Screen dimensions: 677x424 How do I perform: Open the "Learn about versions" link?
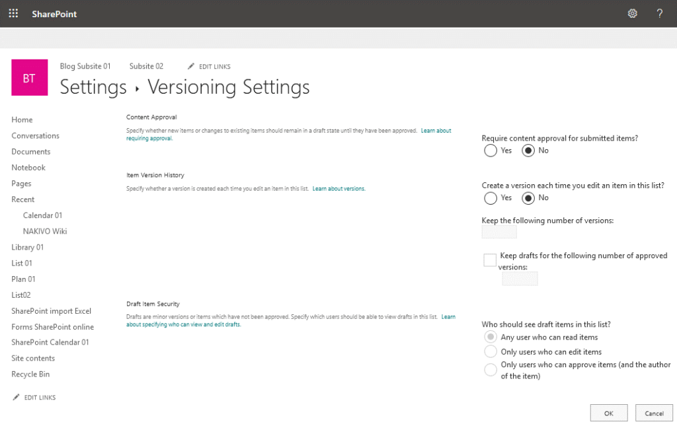pyautogui.click(x=338, y=188)
